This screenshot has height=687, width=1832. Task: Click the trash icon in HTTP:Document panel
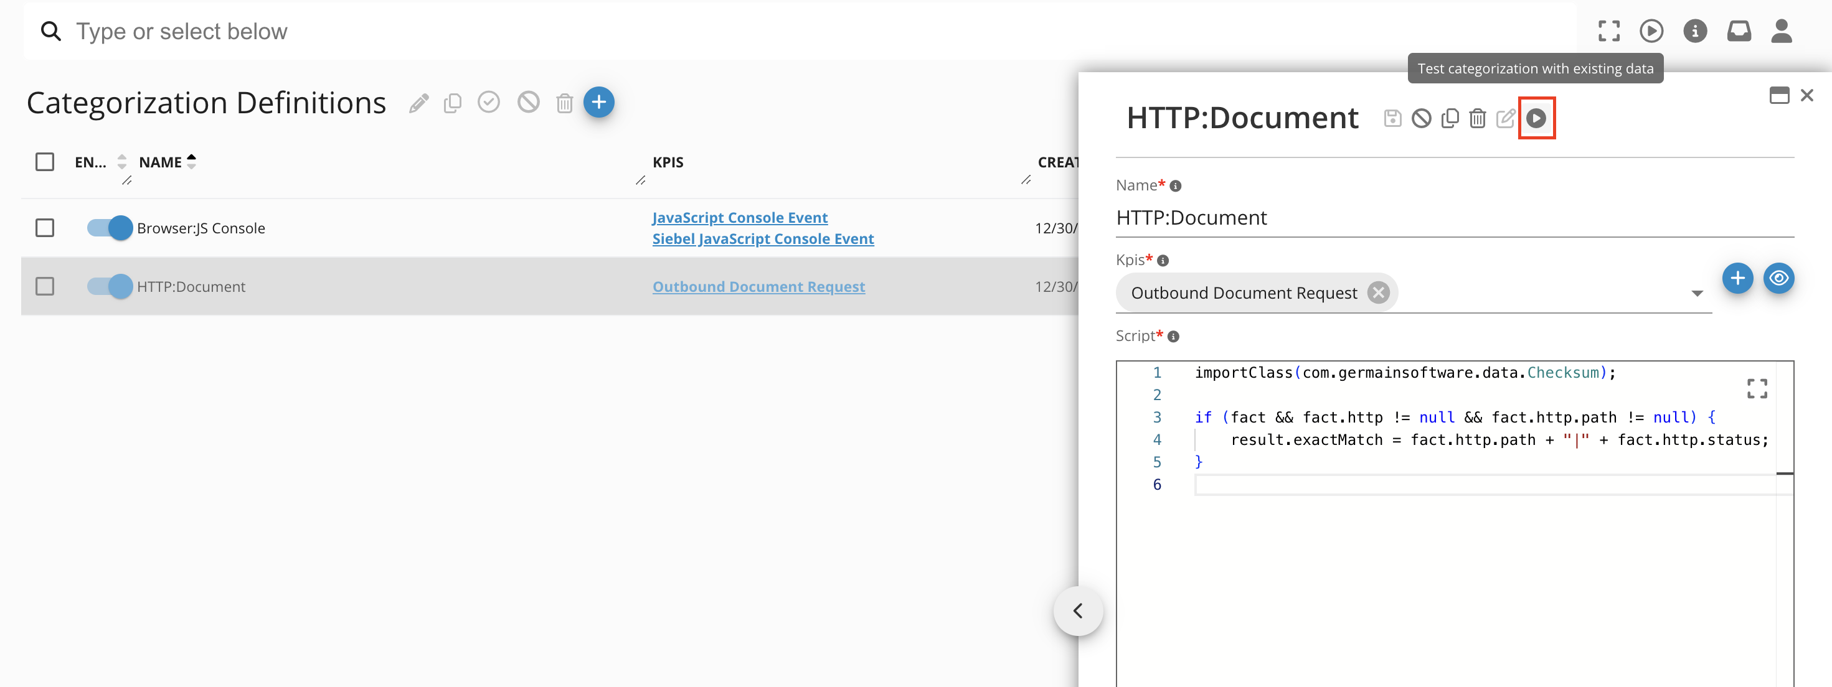coord(1477,118)
